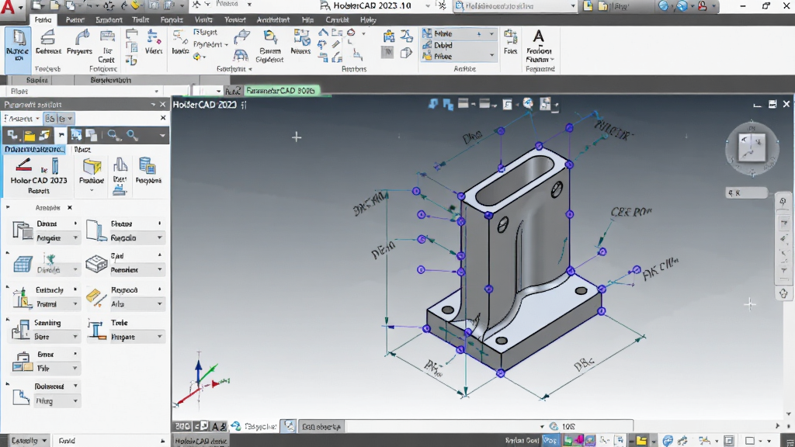Click the orbit icon on right navigation bar
The height and width of the screenshot is (447, 795).
783,293
